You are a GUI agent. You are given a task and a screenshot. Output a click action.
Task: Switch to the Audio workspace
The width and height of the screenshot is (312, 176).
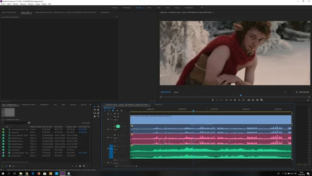tap(168, 8)
